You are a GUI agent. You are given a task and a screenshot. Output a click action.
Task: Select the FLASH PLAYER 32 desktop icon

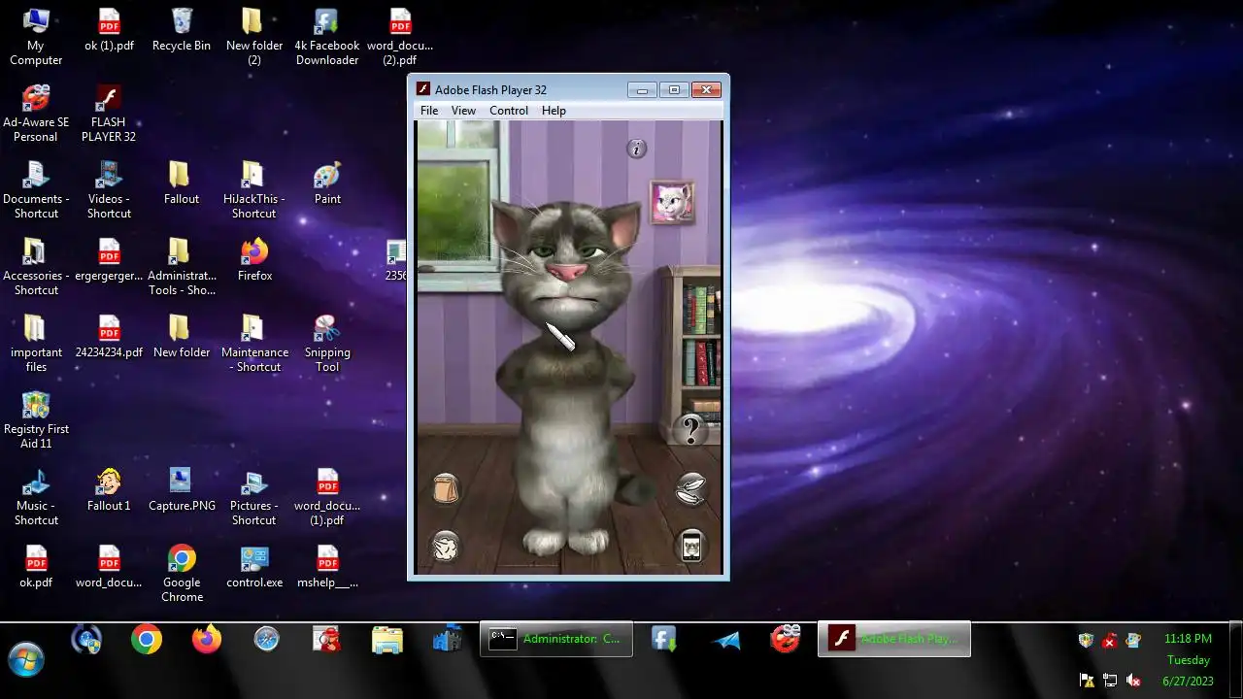click(x=109, y=114)
